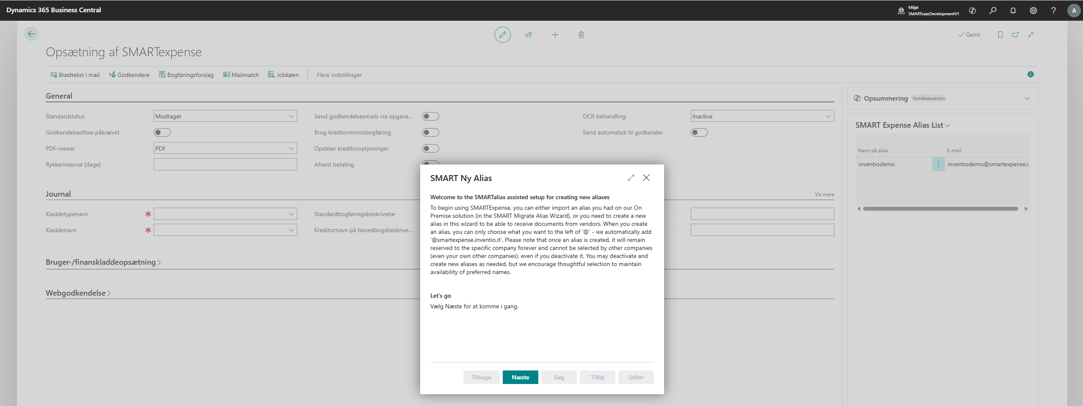The width and height of the screenshot is (1083, 406).
Task: Click the notification bell icon
Action: [1013, 11]
